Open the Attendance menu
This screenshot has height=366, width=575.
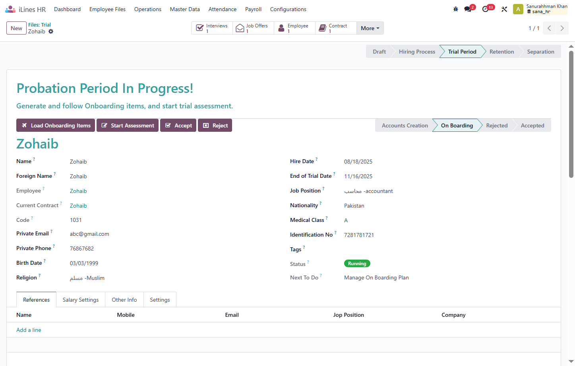pyautogui.click(x=223, y=9)
